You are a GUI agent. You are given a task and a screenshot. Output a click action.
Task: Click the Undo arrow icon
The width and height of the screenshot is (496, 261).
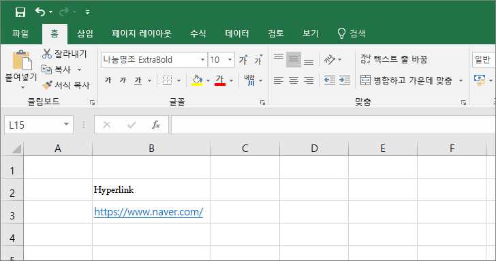click(40, 12)
